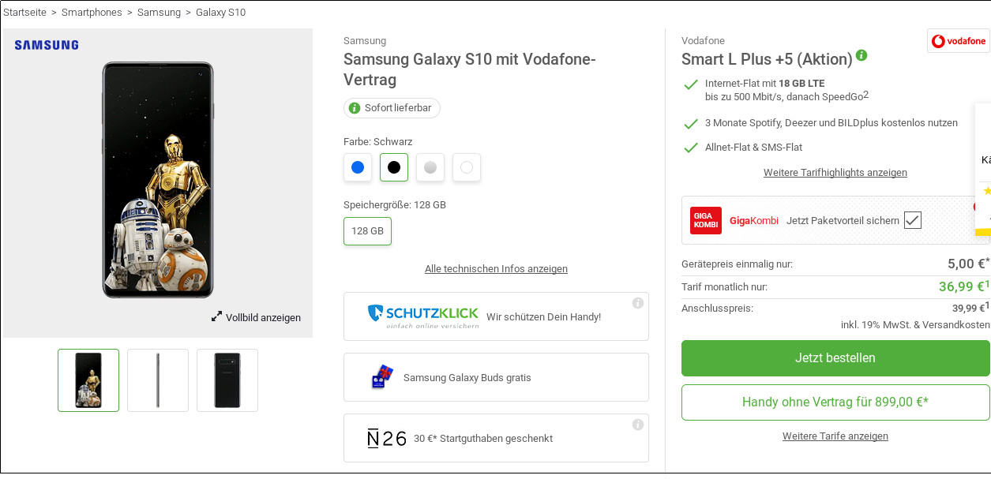Select the phone back view thumbnail

pos(227,380)
